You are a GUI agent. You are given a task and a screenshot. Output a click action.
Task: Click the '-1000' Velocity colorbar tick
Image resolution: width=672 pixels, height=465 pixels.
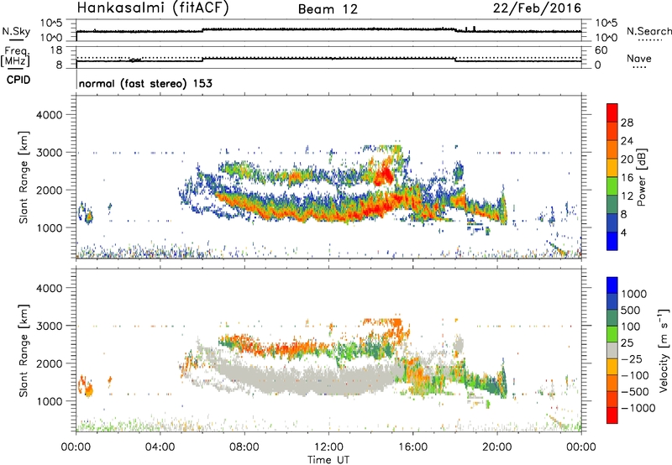pyautogui.click(x=638, y=408)
